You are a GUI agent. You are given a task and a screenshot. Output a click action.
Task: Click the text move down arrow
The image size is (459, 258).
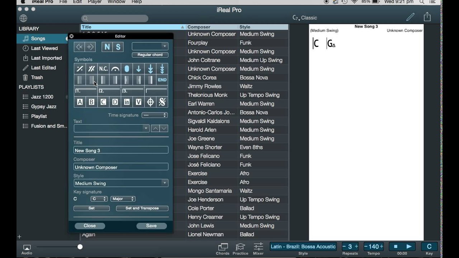(x=164, y=128)
